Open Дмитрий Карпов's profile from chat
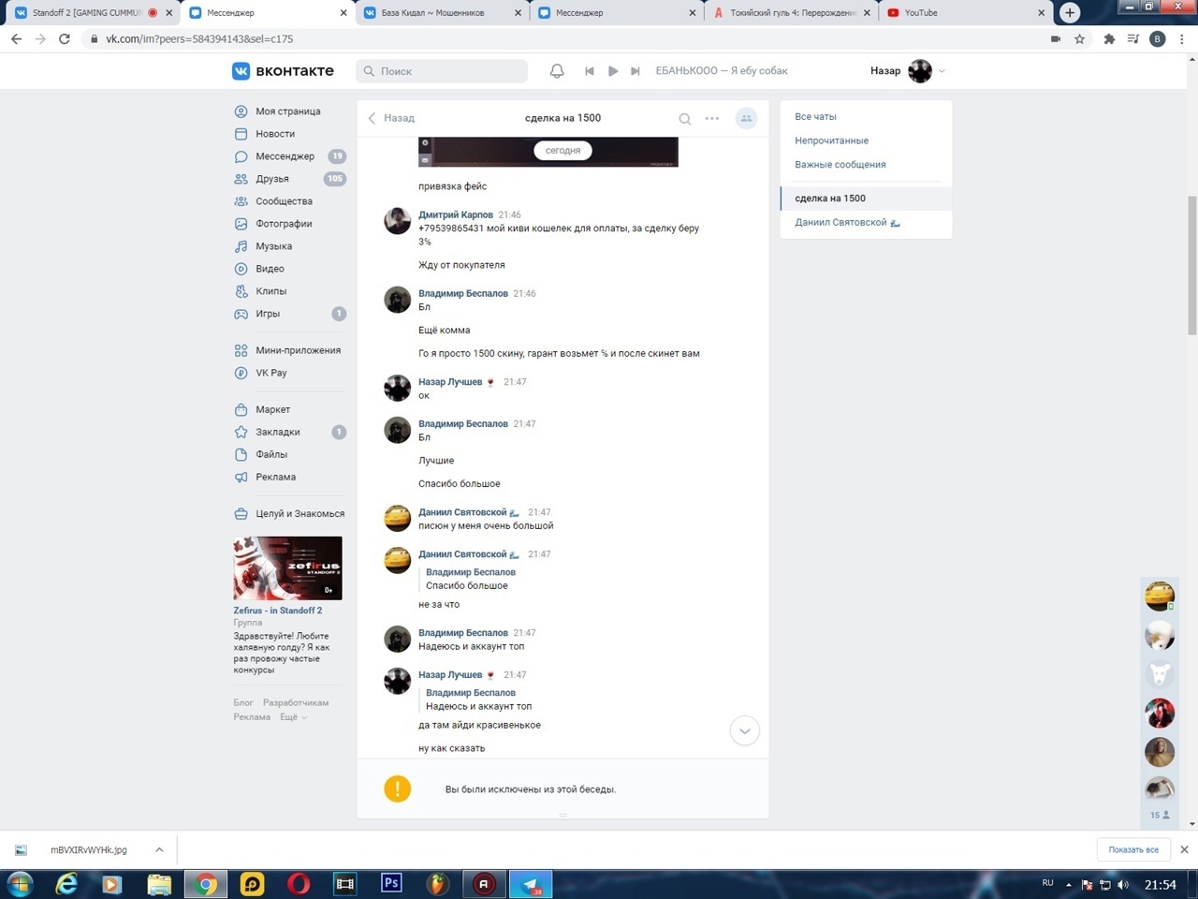Screen dimensions: 1198x899 point(455,214)
